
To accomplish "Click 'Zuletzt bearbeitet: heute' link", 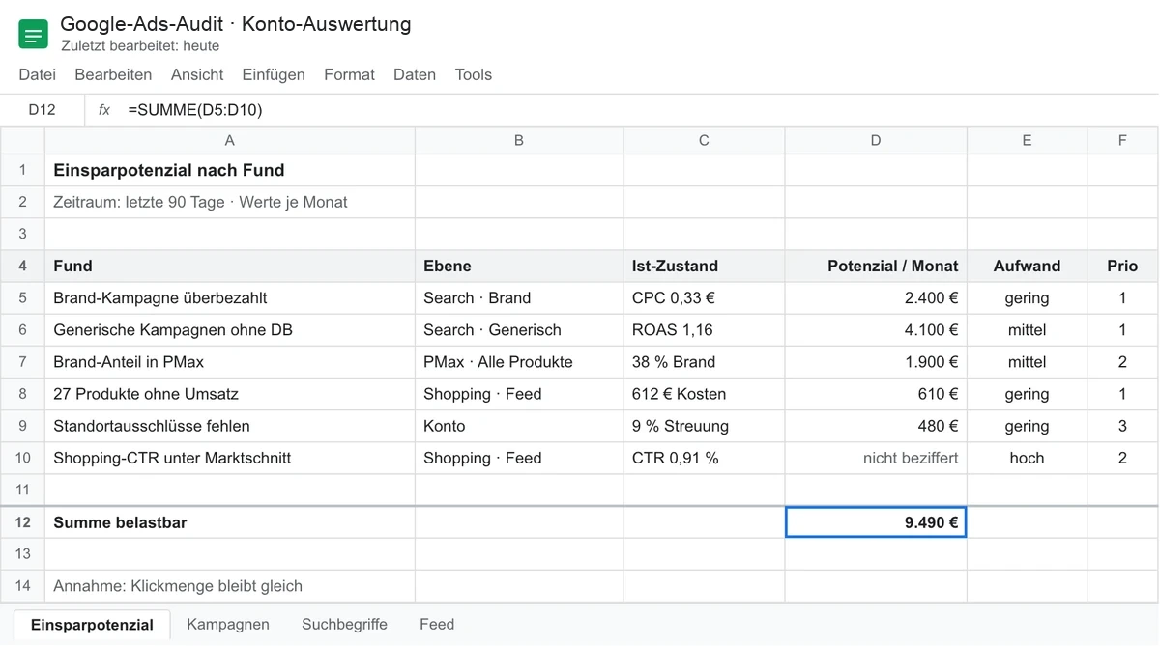I will tap(140, 45).
